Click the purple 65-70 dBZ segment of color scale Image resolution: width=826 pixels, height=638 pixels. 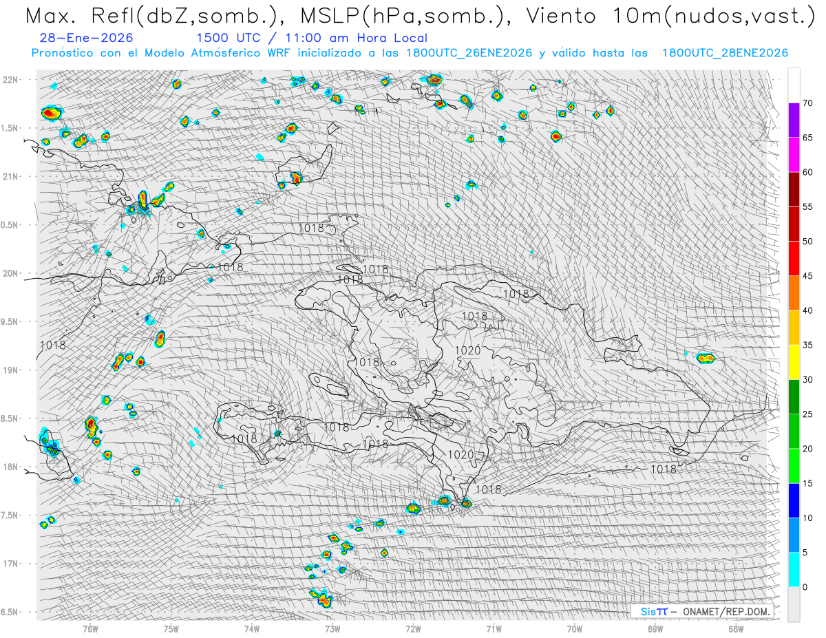tap(794, 120)
